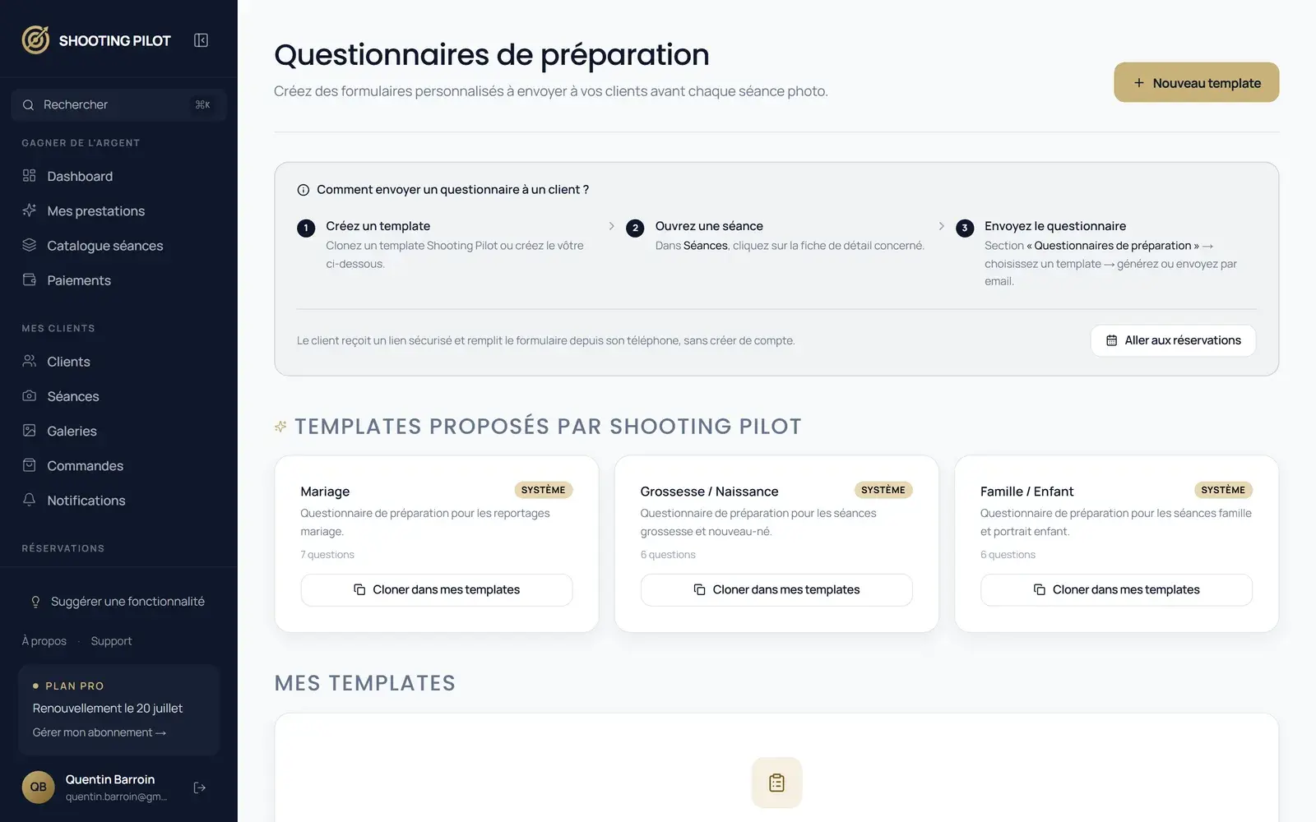The image size is (1316, 822).
Task: Click the Shooting Pilot target logo
Action: pyautogui.click(x=35, y=39)
